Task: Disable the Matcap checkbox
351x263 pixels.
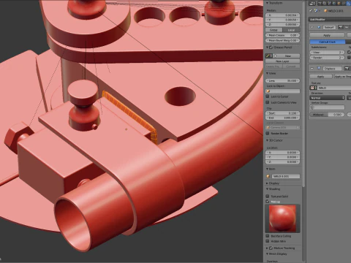Action: point(268,202)
